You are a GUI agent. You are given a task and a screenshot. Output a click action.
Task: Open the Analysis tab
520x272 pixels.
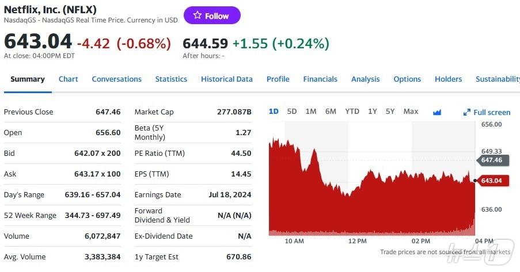point(365,79)
